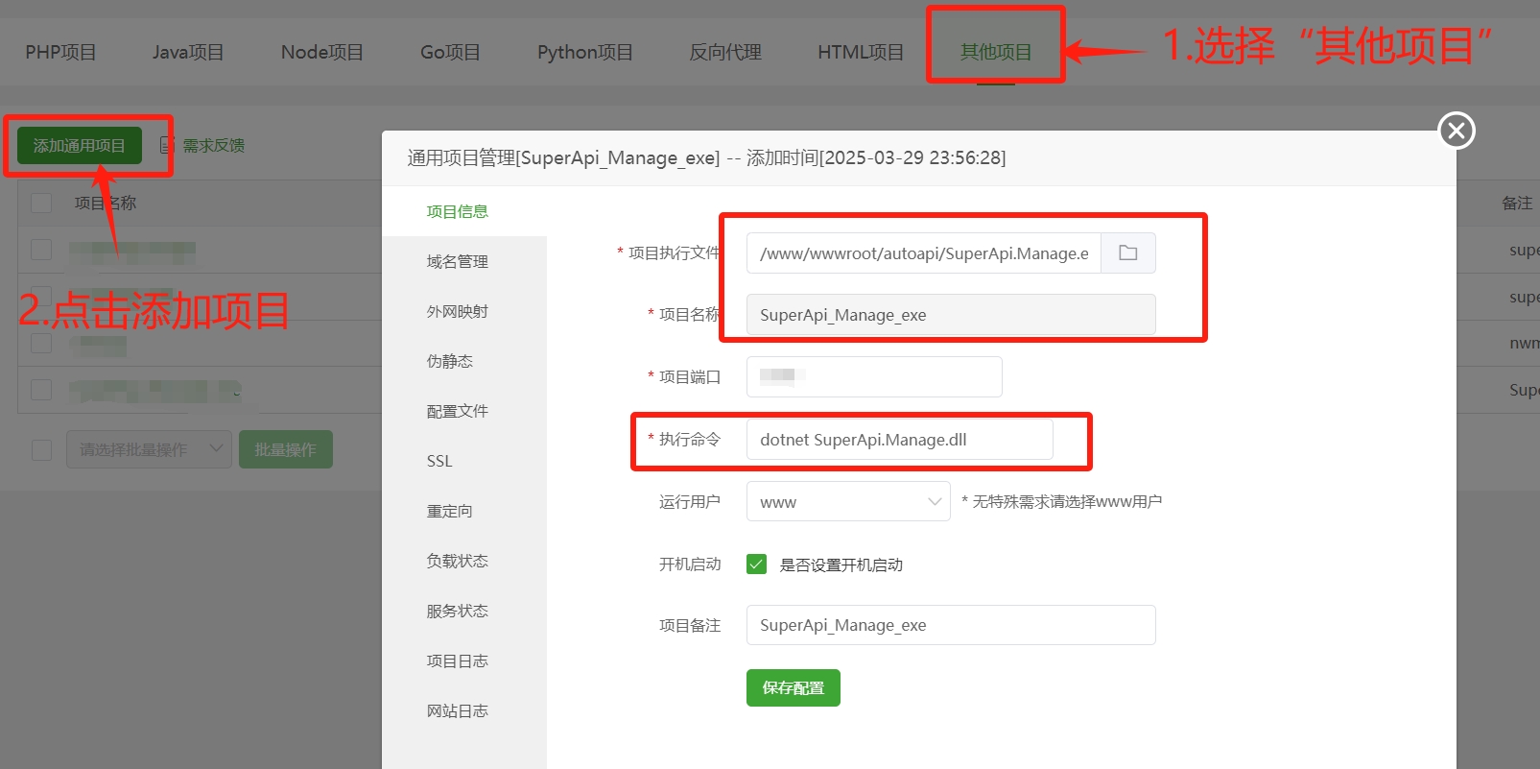This screenshot has height=769, width=1540.
Task: Toggle the 开机启动 auto-start checkbox
Action: [756, 565]
